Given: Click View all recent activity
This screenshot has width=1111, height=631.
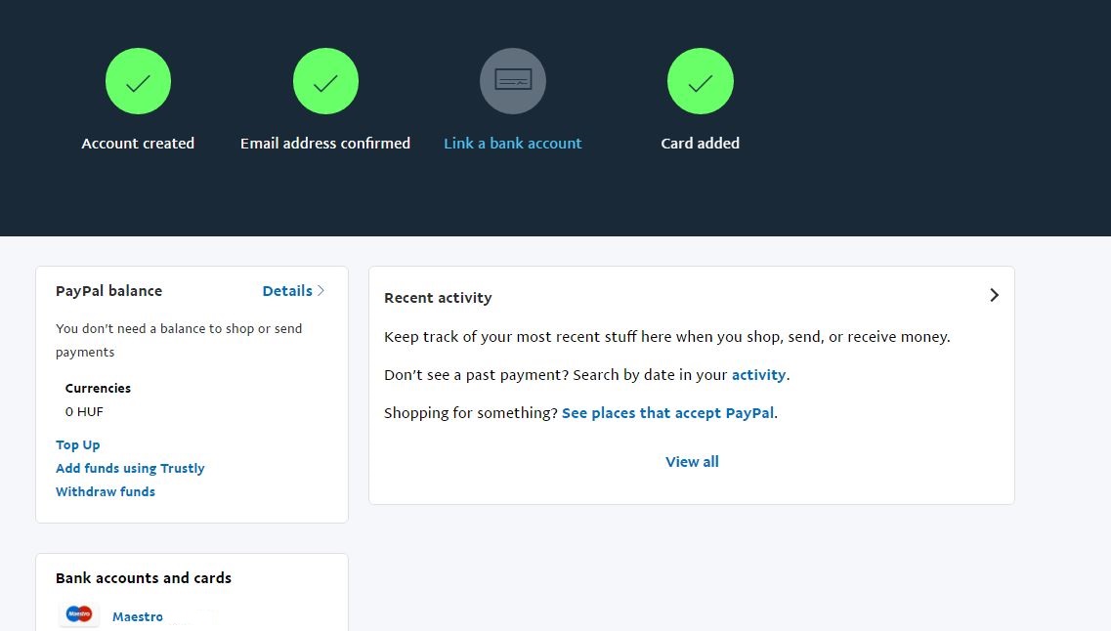Looking at the screenshot, I should point(692,462).
